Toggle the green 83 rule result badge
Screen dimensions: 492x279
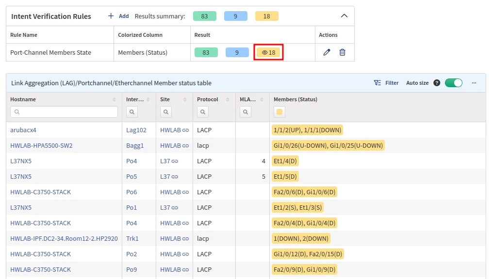coord(206,52)
